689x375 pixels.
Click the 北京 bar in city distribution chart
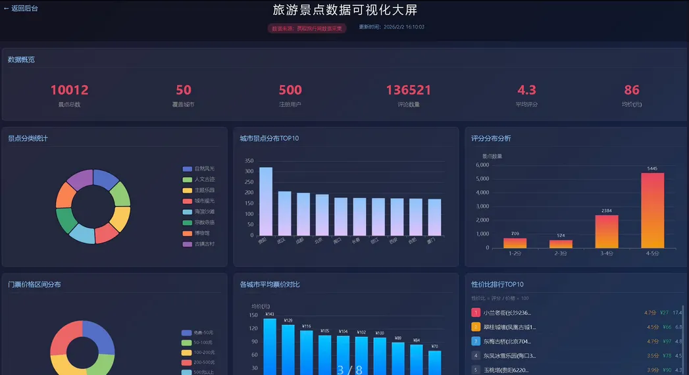tap(322, 215)
